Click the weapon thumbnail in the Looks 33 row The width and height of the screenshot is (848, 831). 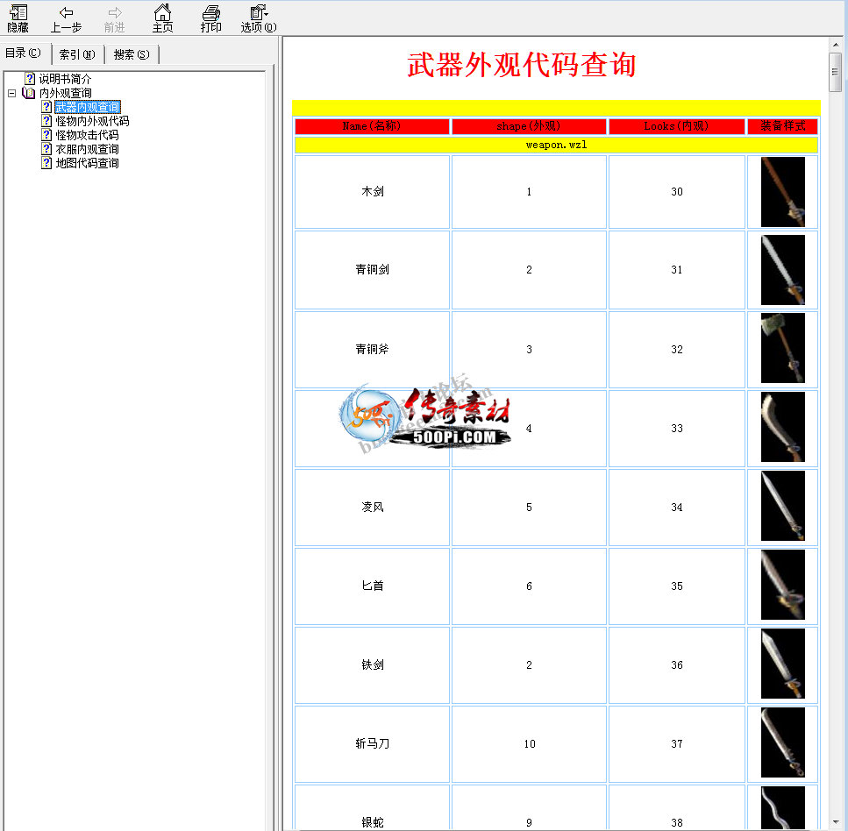coord(782,427)
